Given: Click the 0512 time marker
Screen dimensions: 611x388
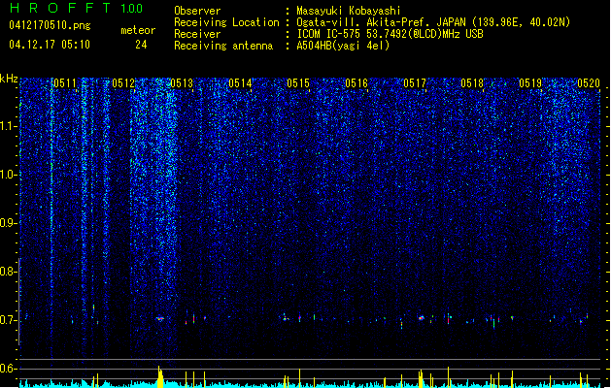Looking at the screenshot, I should pyautogui.click(x=123, y=83).
